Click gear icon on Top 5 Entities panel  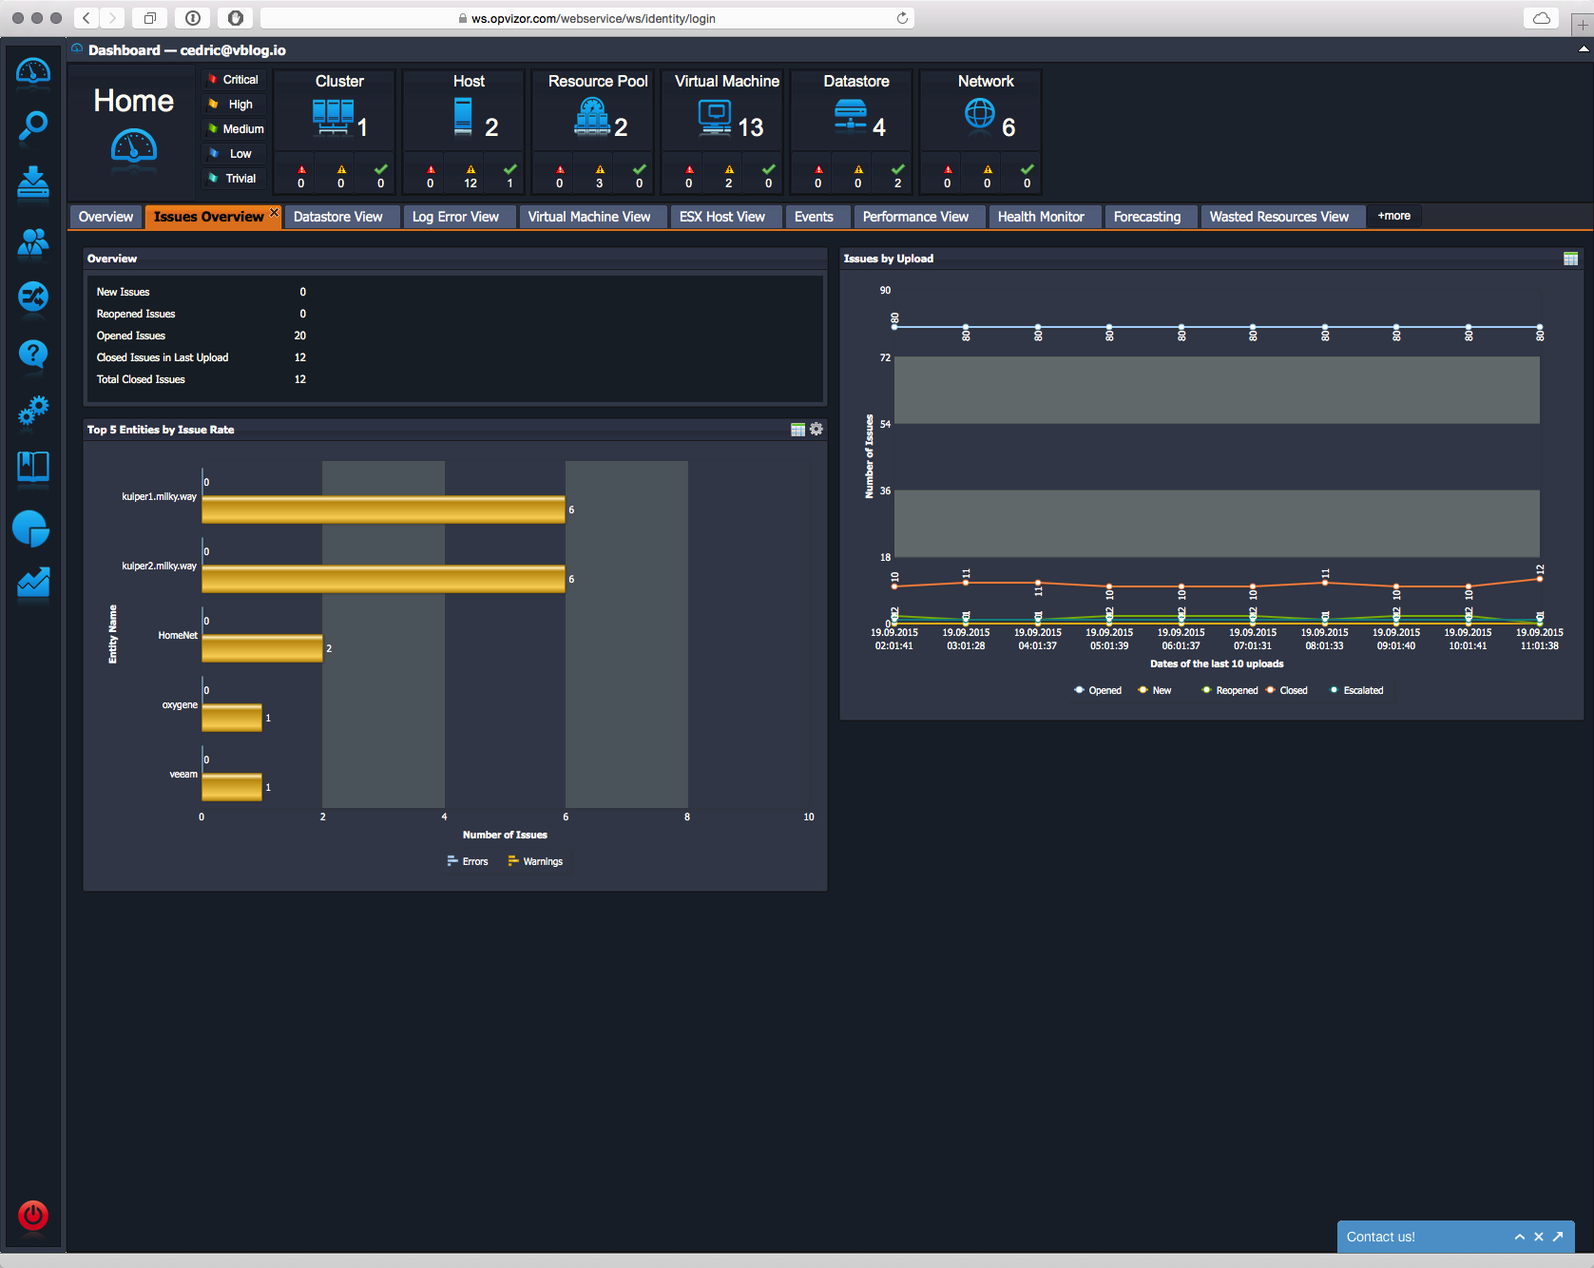tap(816, 430)
